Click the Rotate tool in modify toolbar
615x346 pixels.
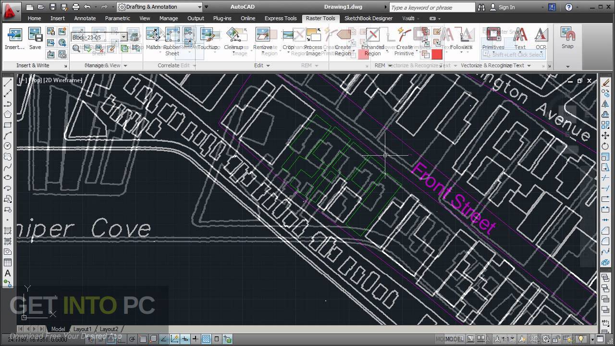coord(605,146)
